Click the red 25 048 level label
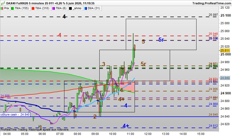 tap(213, 34)
